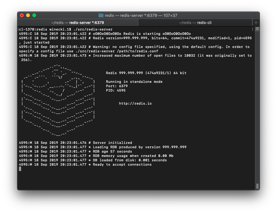Image resolution: width=277 pixels, height=213 pixels.
Task: Close the Terminal window with red button
Action: [x=22, y=15]
